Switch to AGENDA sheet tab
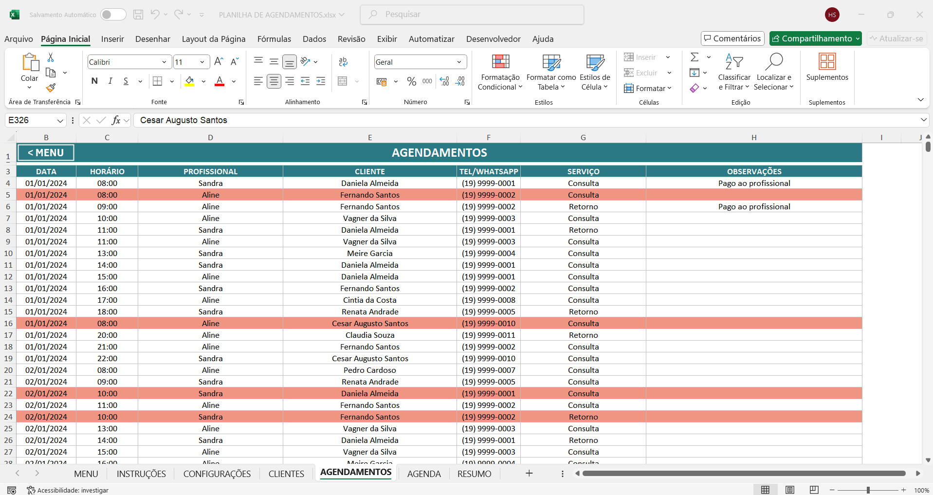 pos(424,474)
